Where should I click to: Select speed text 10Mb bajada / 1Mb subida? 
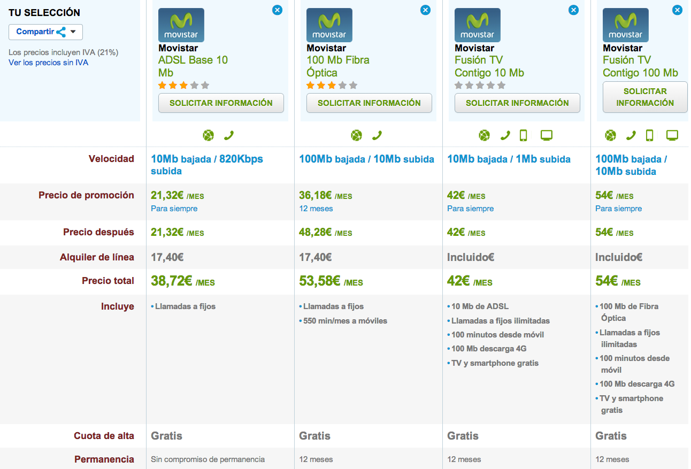(x=509, y=159)
